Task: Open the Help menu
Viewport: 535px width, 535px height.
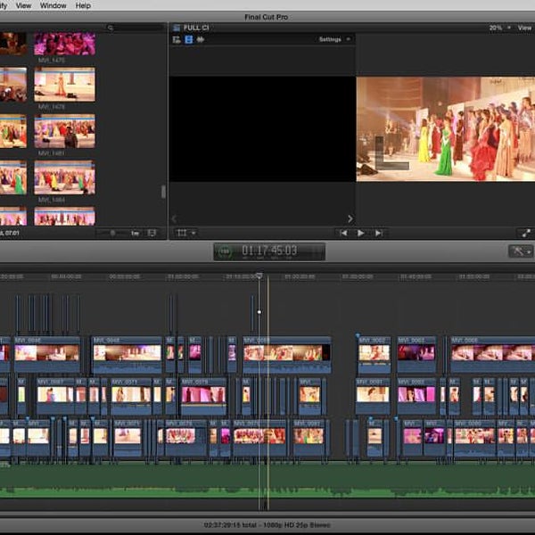Action: point(83,6)
